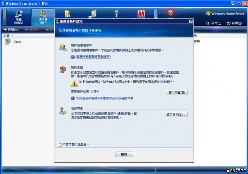Select the Guest account row
Viewport: 248px width, 174px height.
28,42
